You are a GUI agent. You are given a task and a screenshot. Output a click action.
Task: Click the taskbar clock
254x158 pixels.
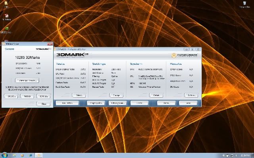pos(245,156)
